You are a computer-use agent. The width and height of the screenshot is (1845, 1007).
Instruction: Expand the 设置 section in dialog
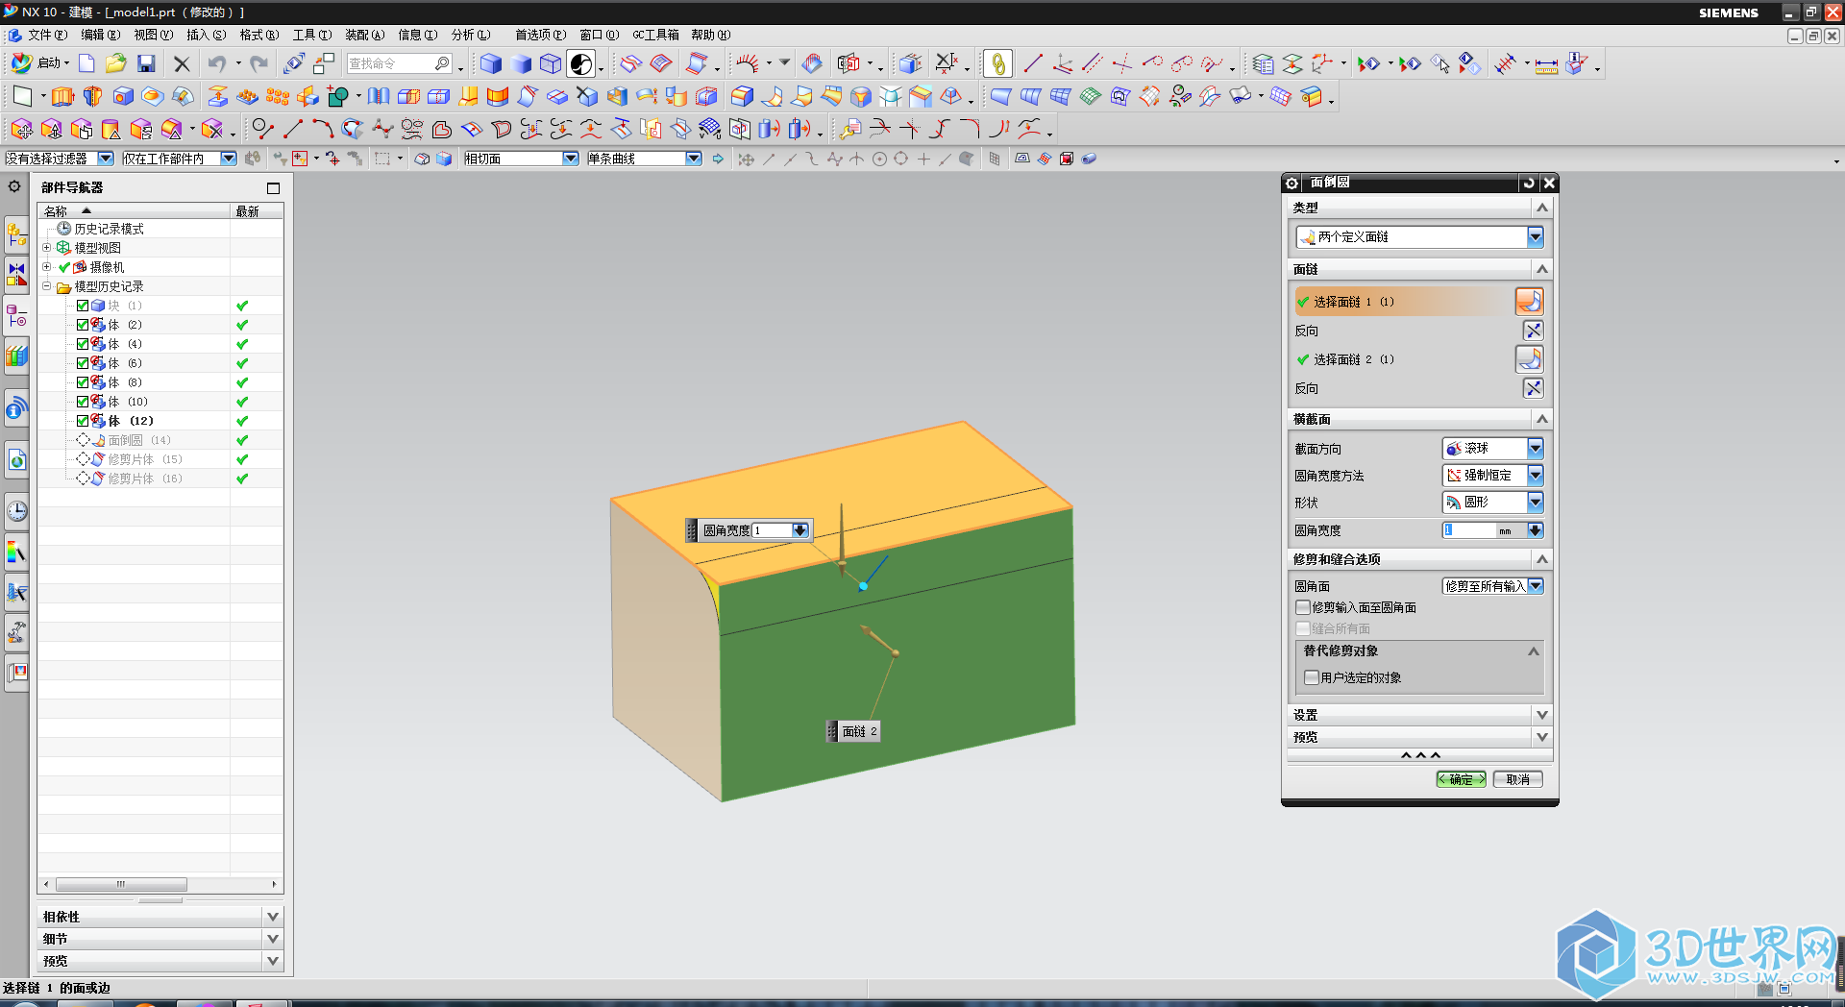click(x=1419, y=715)
